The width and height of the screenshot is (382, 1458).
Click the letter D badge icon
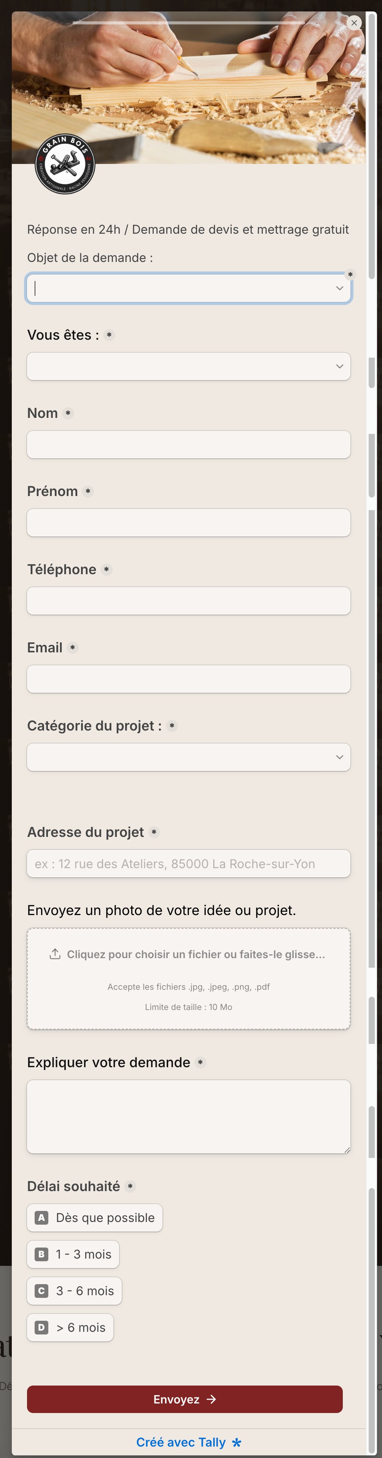click(x=41, y=1327)
